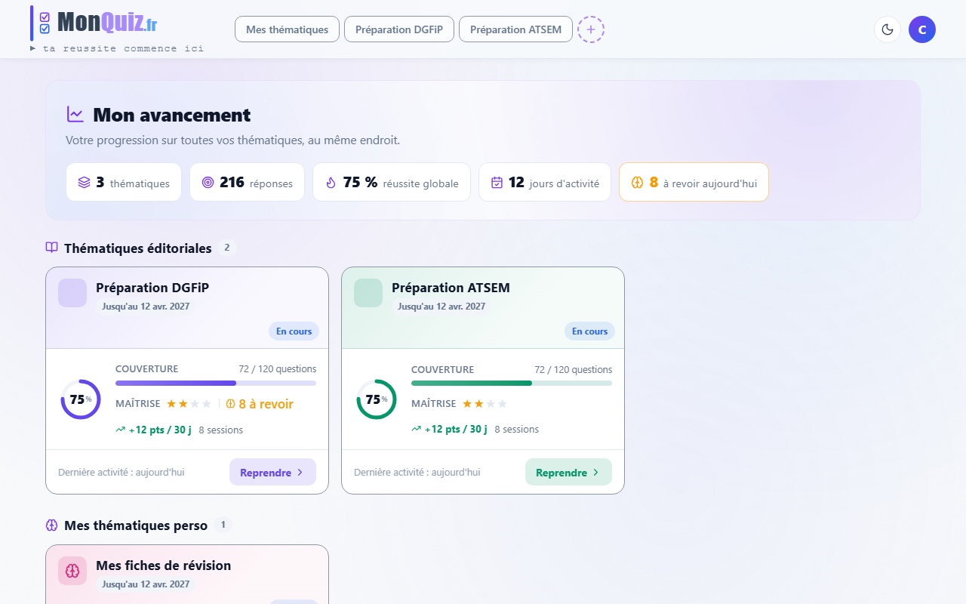
Task: Open the Préparation ATSEM card title
Action: pyautogui.click(x=451, y=288)
